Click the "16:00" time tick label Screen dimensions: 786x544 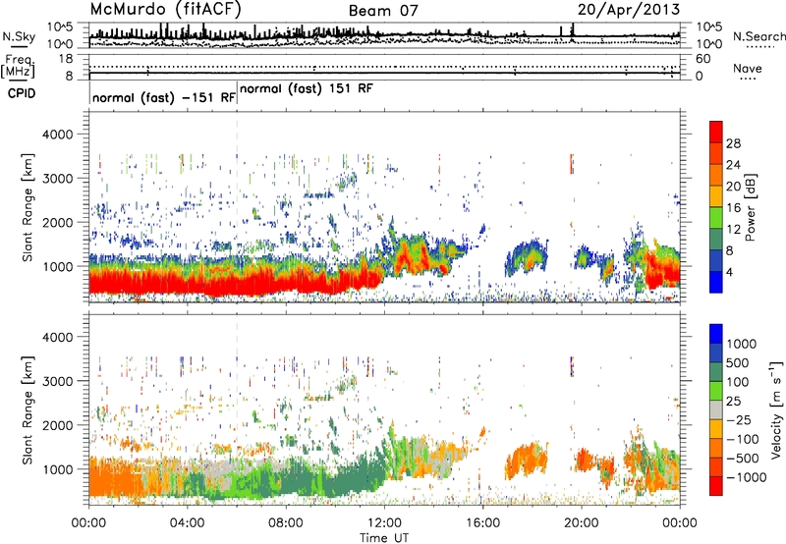pyautogui.click(x=482, y=523)
